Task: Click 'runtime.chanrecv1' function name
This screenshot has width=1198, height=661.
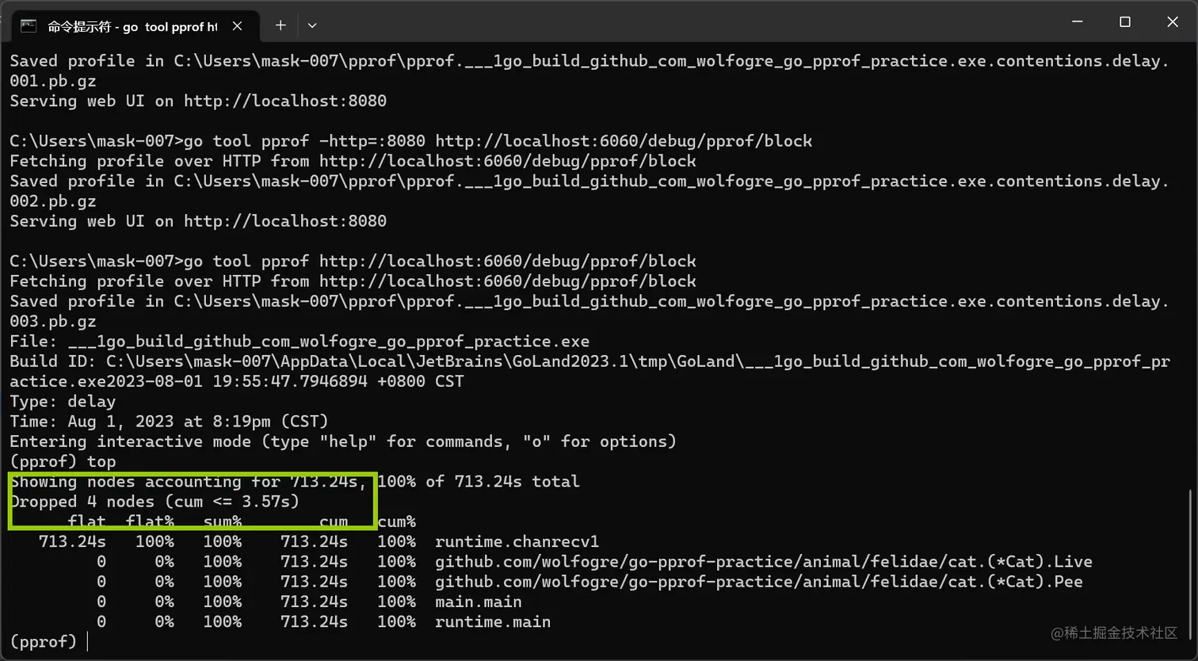Action: pos(517,541)
